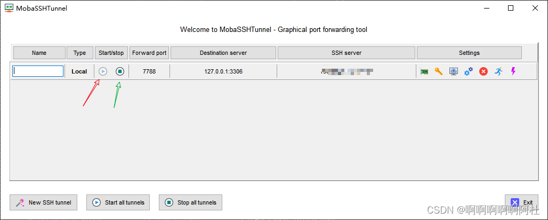Image resolution: width=548 pixels, height=220 pixels.
Task: Click Start all tunnels button
Action: click(x=118, y=202)
